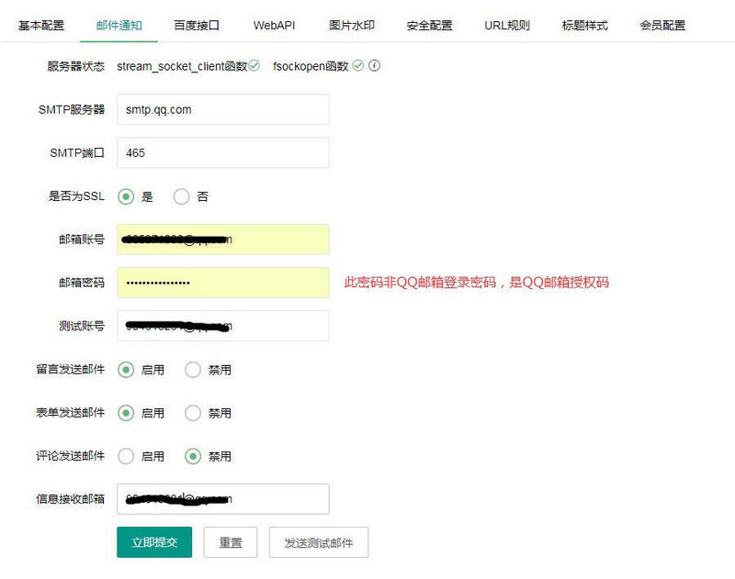Go to the WebAPI tab
Image resolution: width=735 pixels, height=579 pixels.
point(274,25)
